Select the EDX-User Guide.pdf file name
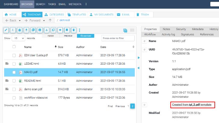Viewport: 219px width, 123px height. 36,55
